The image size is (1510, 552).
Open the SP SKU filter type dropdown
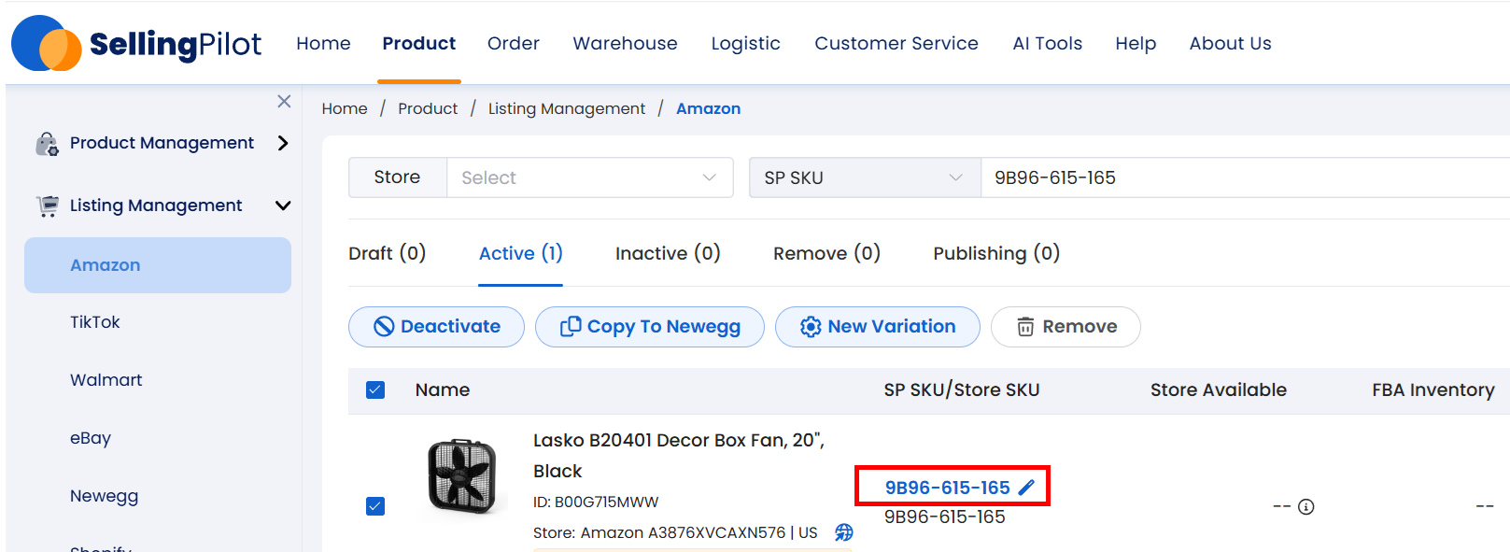(x=865, y=177)
